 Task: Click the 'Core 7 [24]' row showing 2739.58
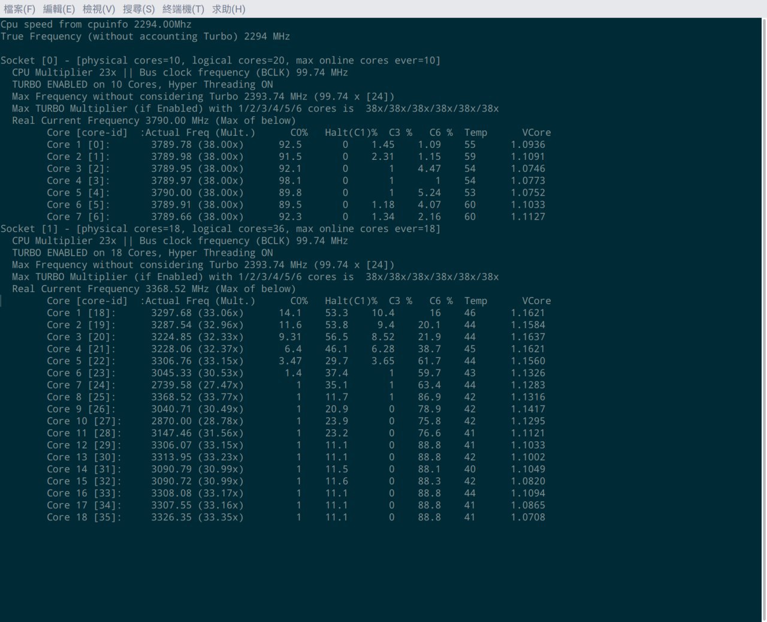pos(296,385)
